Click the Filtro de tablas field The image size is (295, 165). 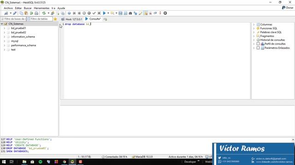coord(40,19)
